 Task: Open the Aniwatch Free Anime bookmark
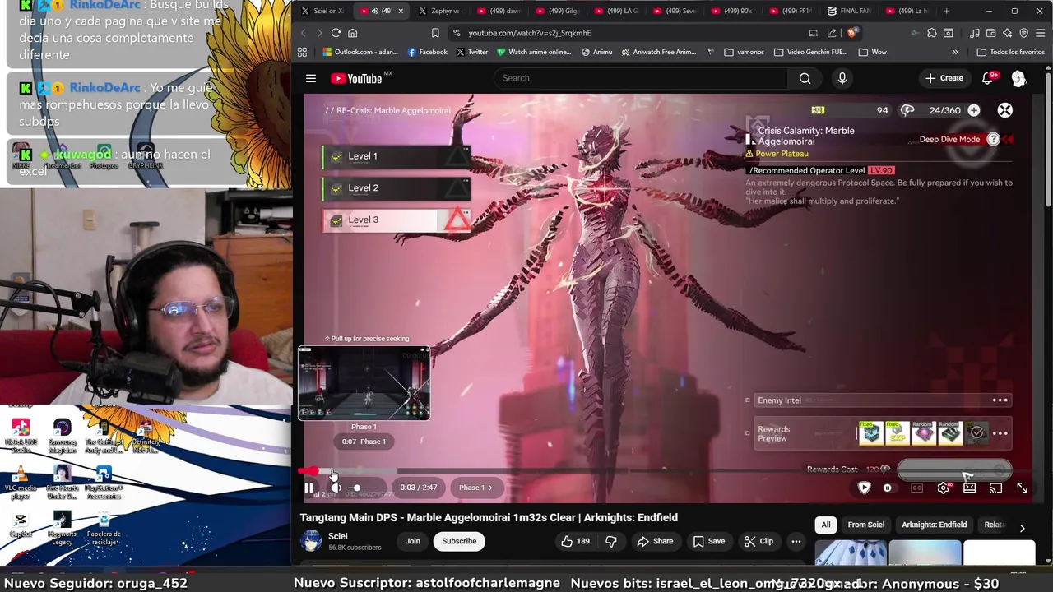pyautogui.click(x=660, y=52)
